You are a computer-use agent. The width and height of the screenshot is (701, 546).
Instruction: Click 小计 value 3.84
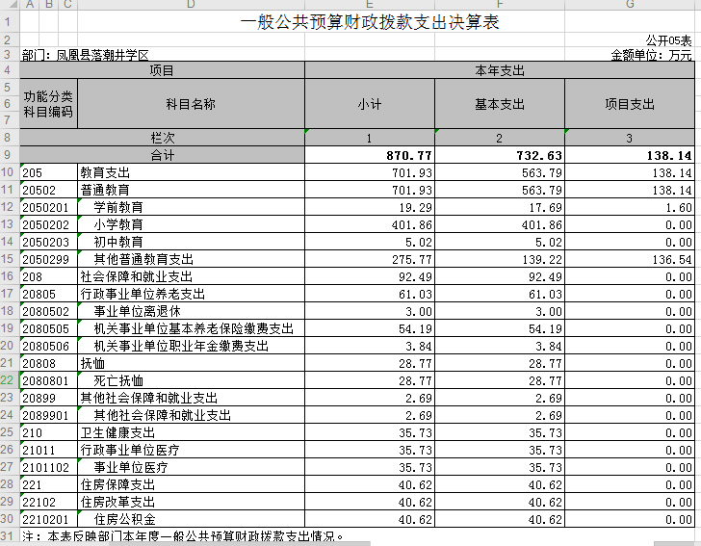(370, 346)
